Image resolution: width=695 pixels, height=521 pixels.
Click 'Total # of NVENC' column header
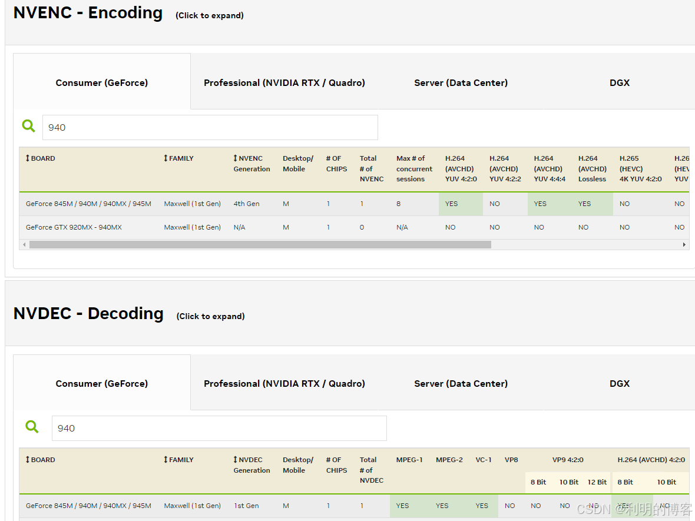[372, 169]
